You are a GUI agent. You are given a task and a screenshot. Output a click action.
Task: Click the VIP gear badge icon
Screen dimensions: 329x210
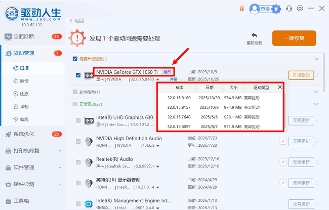[276, 9]
